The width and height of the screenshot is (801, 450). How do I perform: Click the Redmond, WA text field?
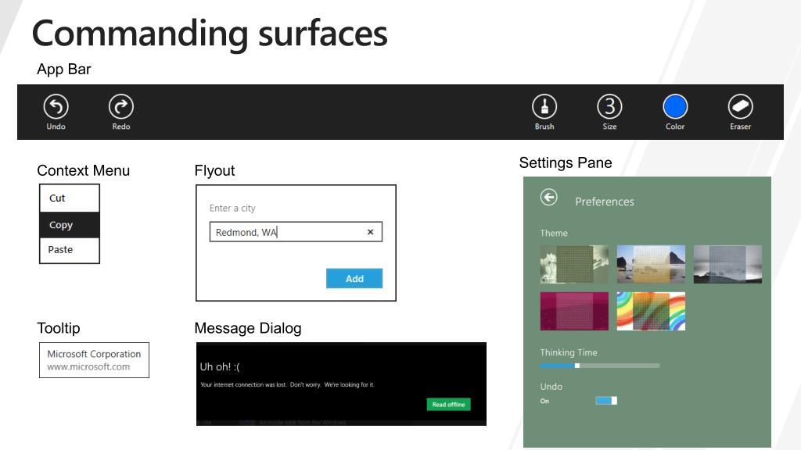click(x=296, y=232)
